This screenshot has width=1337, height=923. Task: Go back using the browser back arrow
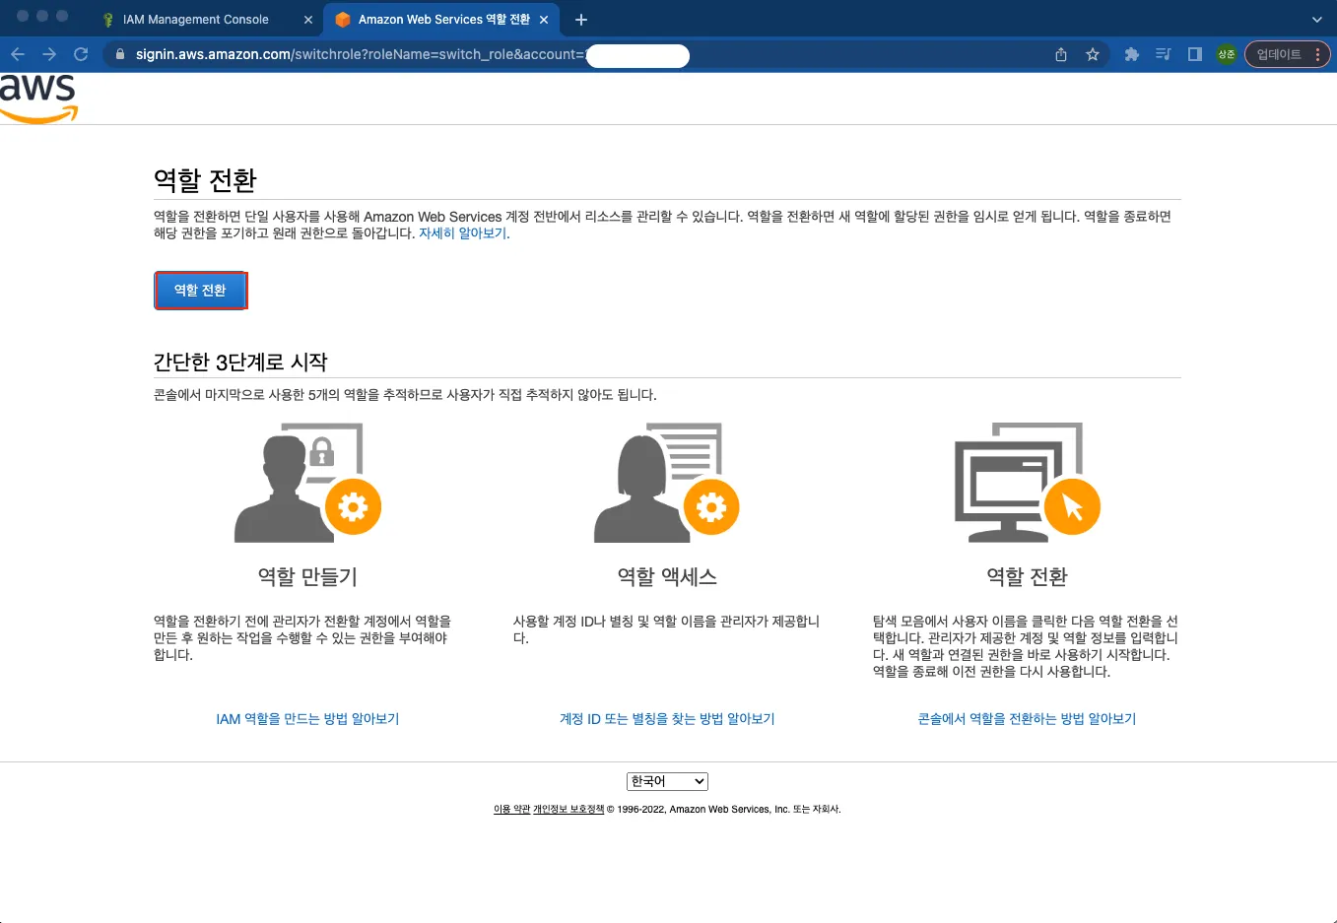pyautogui.click(x=18, y=54)
